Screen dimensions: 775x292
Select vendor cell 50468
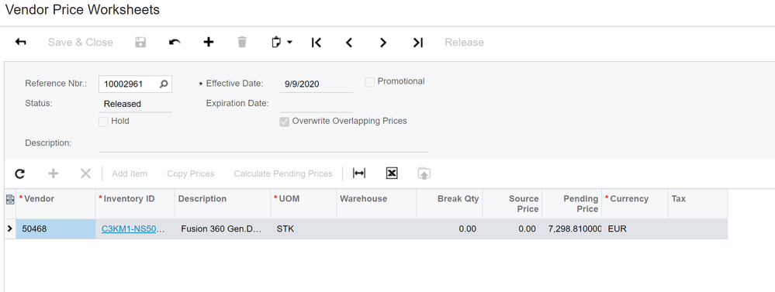click(x=55, y=228)
